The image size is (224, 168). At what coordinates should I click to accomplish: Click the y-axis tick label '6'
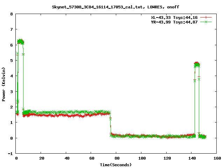tap(12, 45)
